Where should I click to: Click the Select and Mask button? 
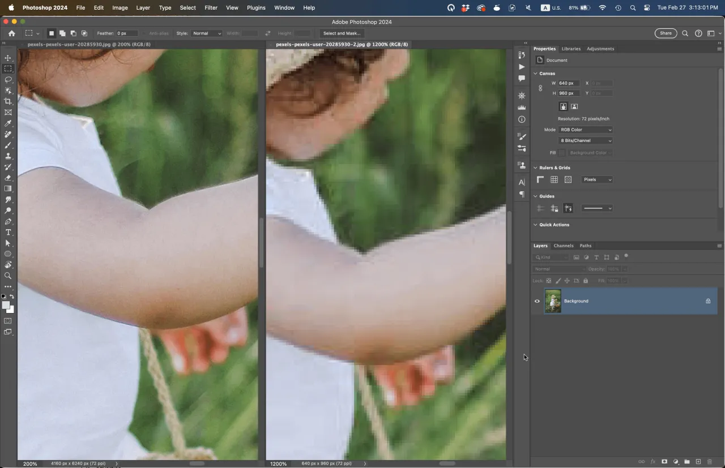[342, 33]
